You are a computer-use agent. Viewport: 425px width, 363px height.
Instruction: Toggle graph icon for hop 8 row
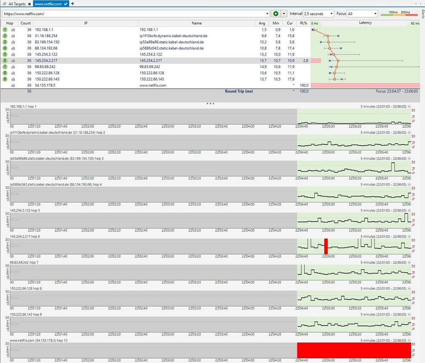click(13, 73)
